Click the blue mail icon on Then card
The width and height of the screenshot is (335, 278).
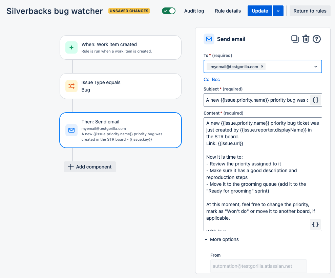click(71, 130)
